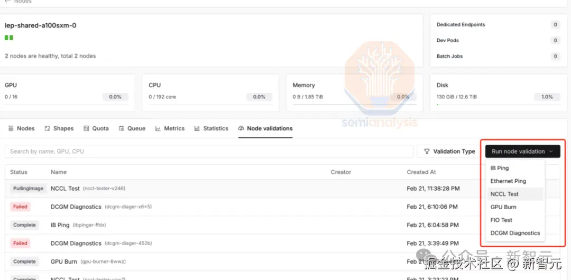The height and width of the screenshot is (280, 571).
Task: Click the Created At column header
Action: (x=421, y=172)
